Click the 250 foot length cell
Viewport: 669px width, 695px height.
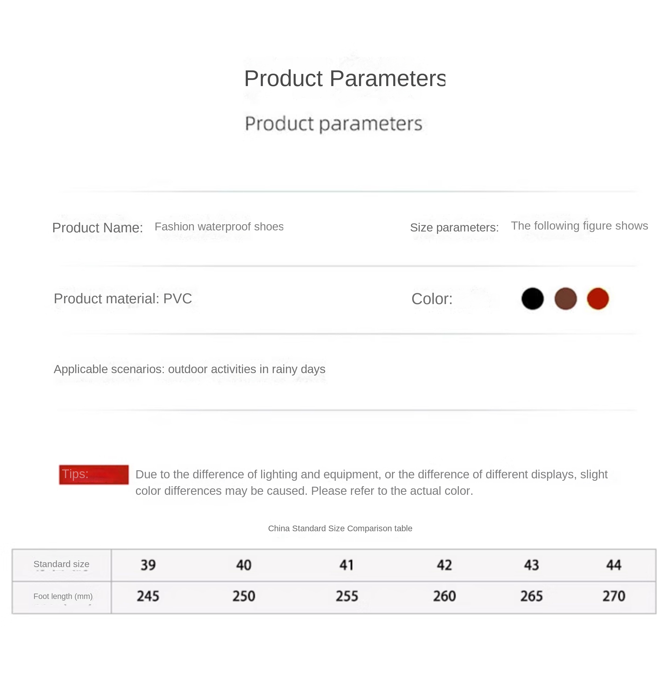244,596
